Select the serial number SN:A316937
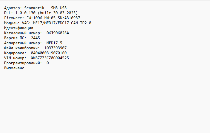The image size is (210, 133). click(69, 18)
